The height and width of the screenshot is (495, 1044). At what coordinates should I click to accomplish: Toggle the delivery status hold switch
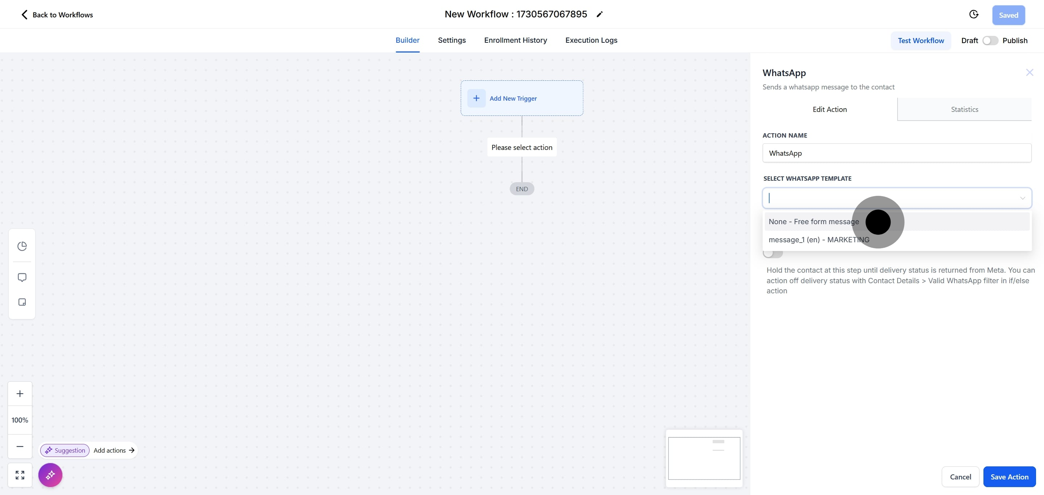tap(772, 254)
